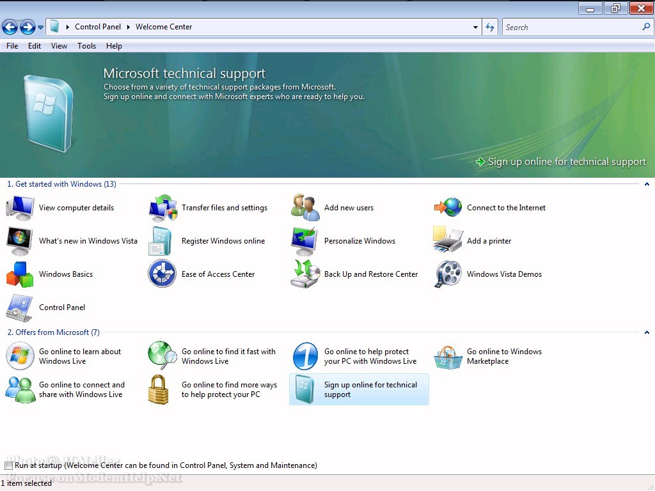Click the address bar folder icon
The image size is (655, 491).
pyautogui.click(x=54, y=27)
